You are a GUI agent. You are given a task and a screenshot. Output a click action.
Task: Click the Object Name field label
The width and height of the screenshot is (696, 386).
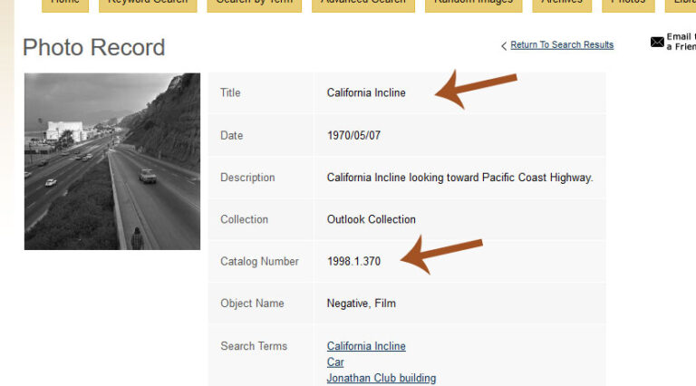[x=252, y=304]
